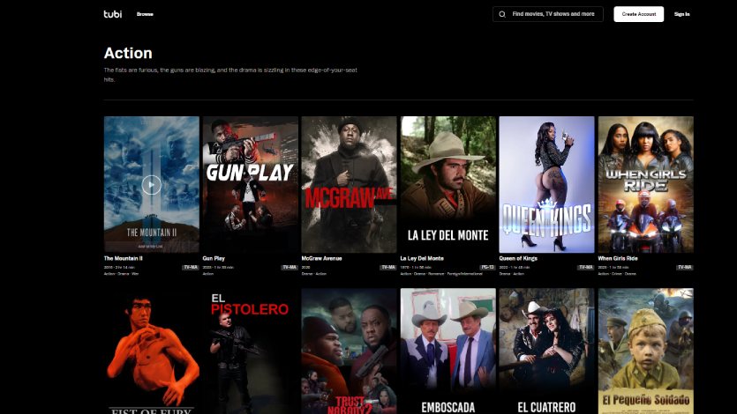Click TV-MA rating badge under When Girls Ride
Image resolution: width=737 pixels, height=414 pixels.
tap(685, 267)
